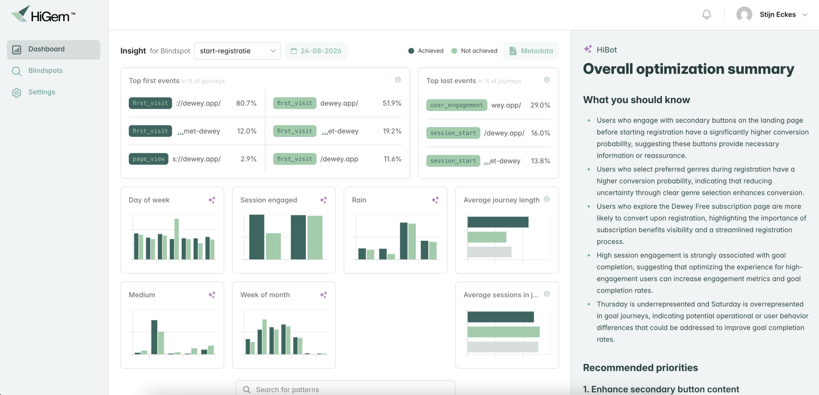Toggle the Not achieved legend indicator
Screen dimensions: 819x395
[454, 51]
